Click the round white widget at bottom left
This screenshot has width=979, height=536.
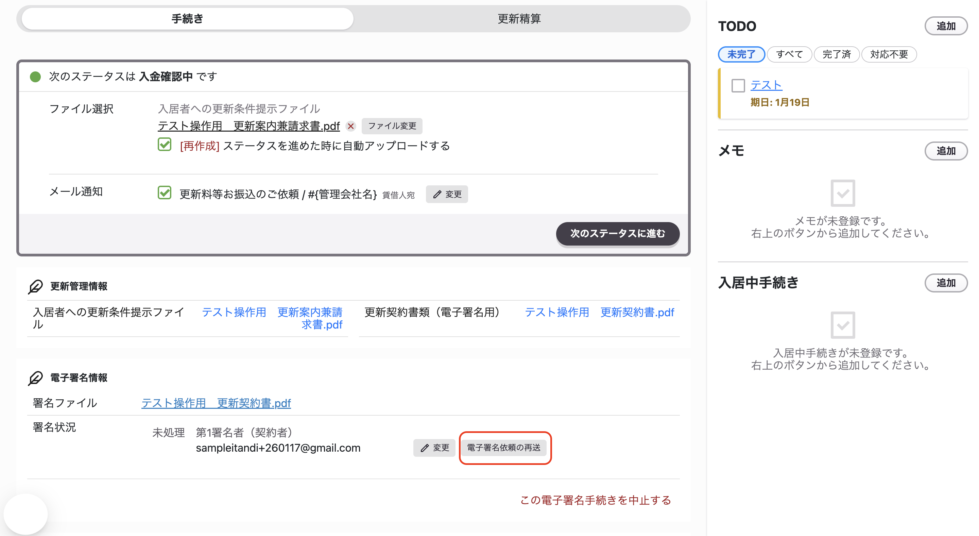25,514
